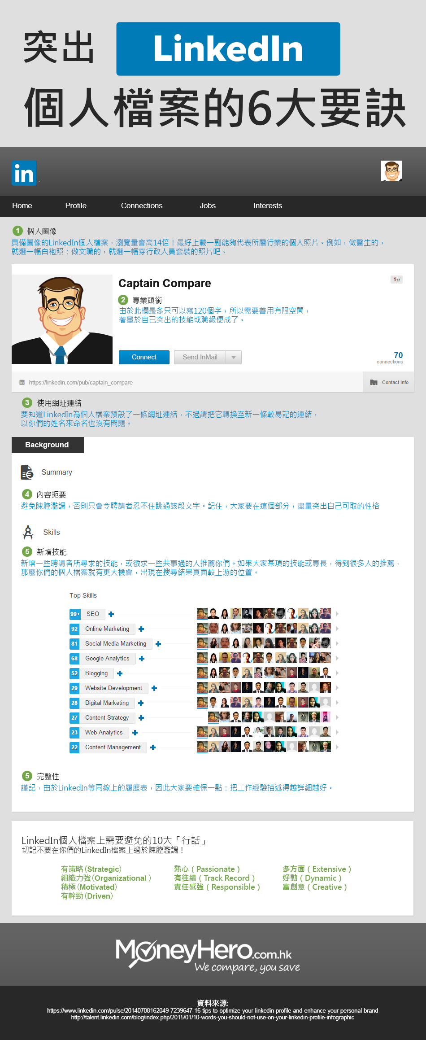Open the Home menu item

click(22, 205)
